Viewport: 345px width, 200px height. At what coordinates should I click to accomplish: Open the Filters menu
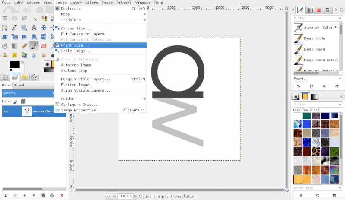(124, 3)
